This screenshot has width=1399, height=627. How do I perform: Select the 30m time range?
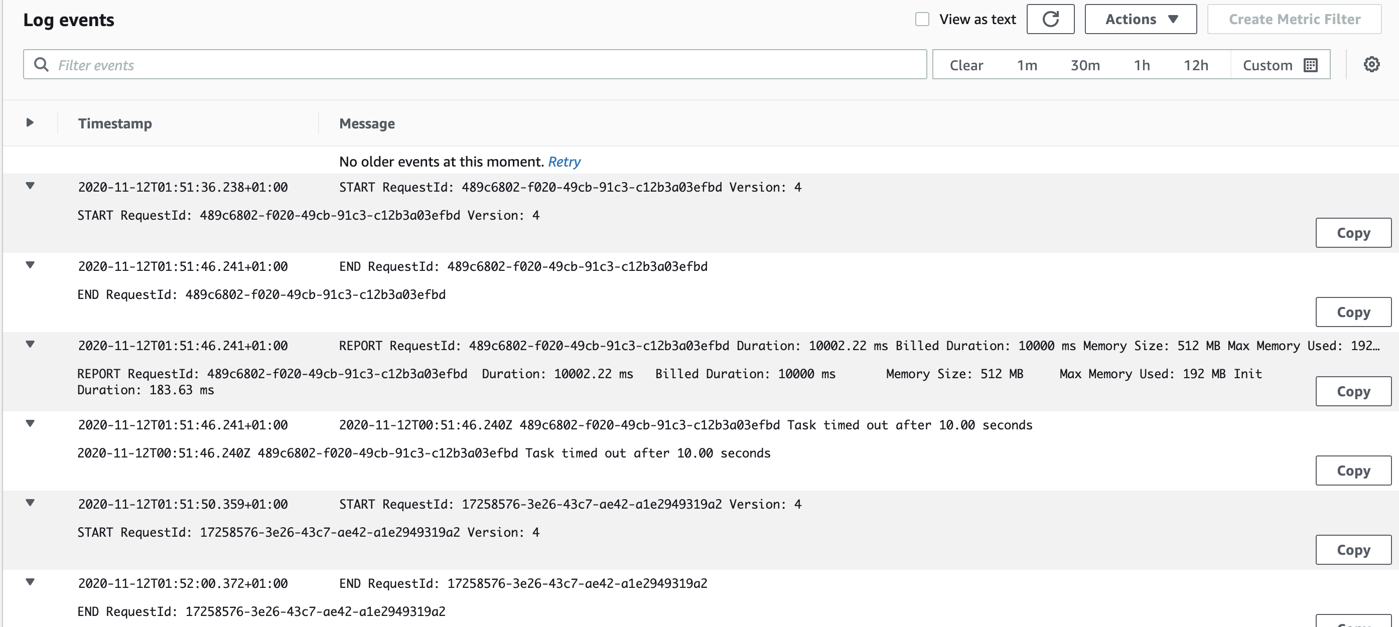tap(1086, 65)
